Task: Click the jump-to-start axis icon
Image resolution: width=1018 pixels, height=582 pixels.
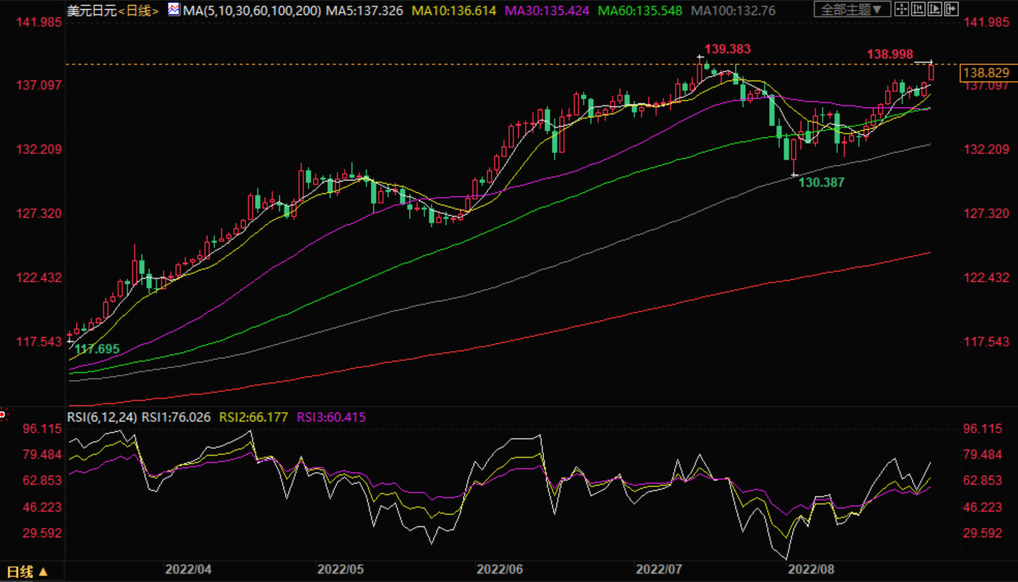Action: tap(918, 9)
